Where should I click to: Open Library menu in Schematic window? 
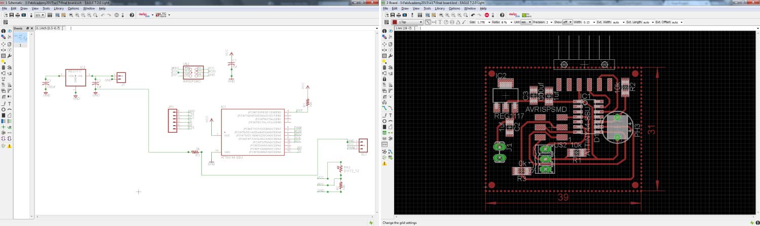click(x=60, y=9)
